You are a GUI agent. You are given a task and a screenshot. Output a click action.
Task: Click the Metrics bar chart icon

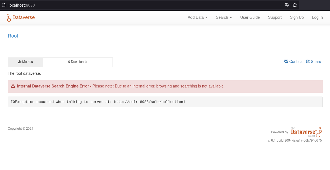pos(20,62)
